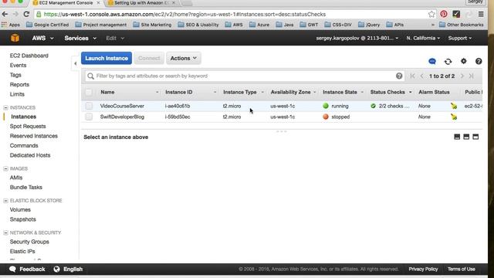Click the Feedback button in footer
Image resolution: width=494 pixels, height=278 pixels.
[28, 270]
